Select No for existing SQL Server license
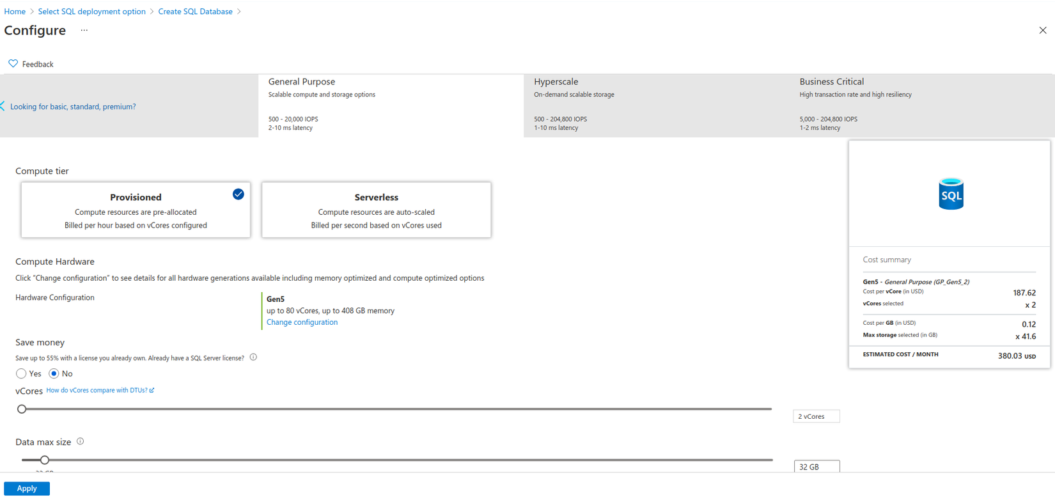The width and height of the screenshot is (1055, 500). pyautogui.click(x=54, y=373)
